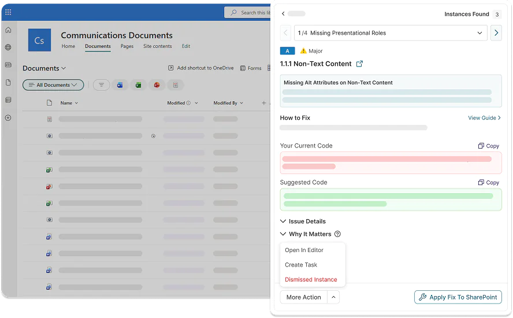Image resolution: width=513 pixels, height=318 pixels.
Task: Click the Home icon in left rail
Action: pos(8,30)
